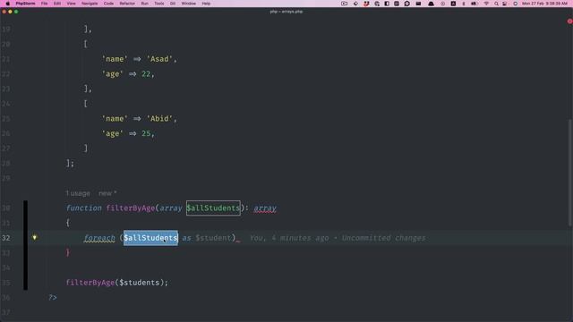
Task: Open the Code menu
Action: pos(108,4)
